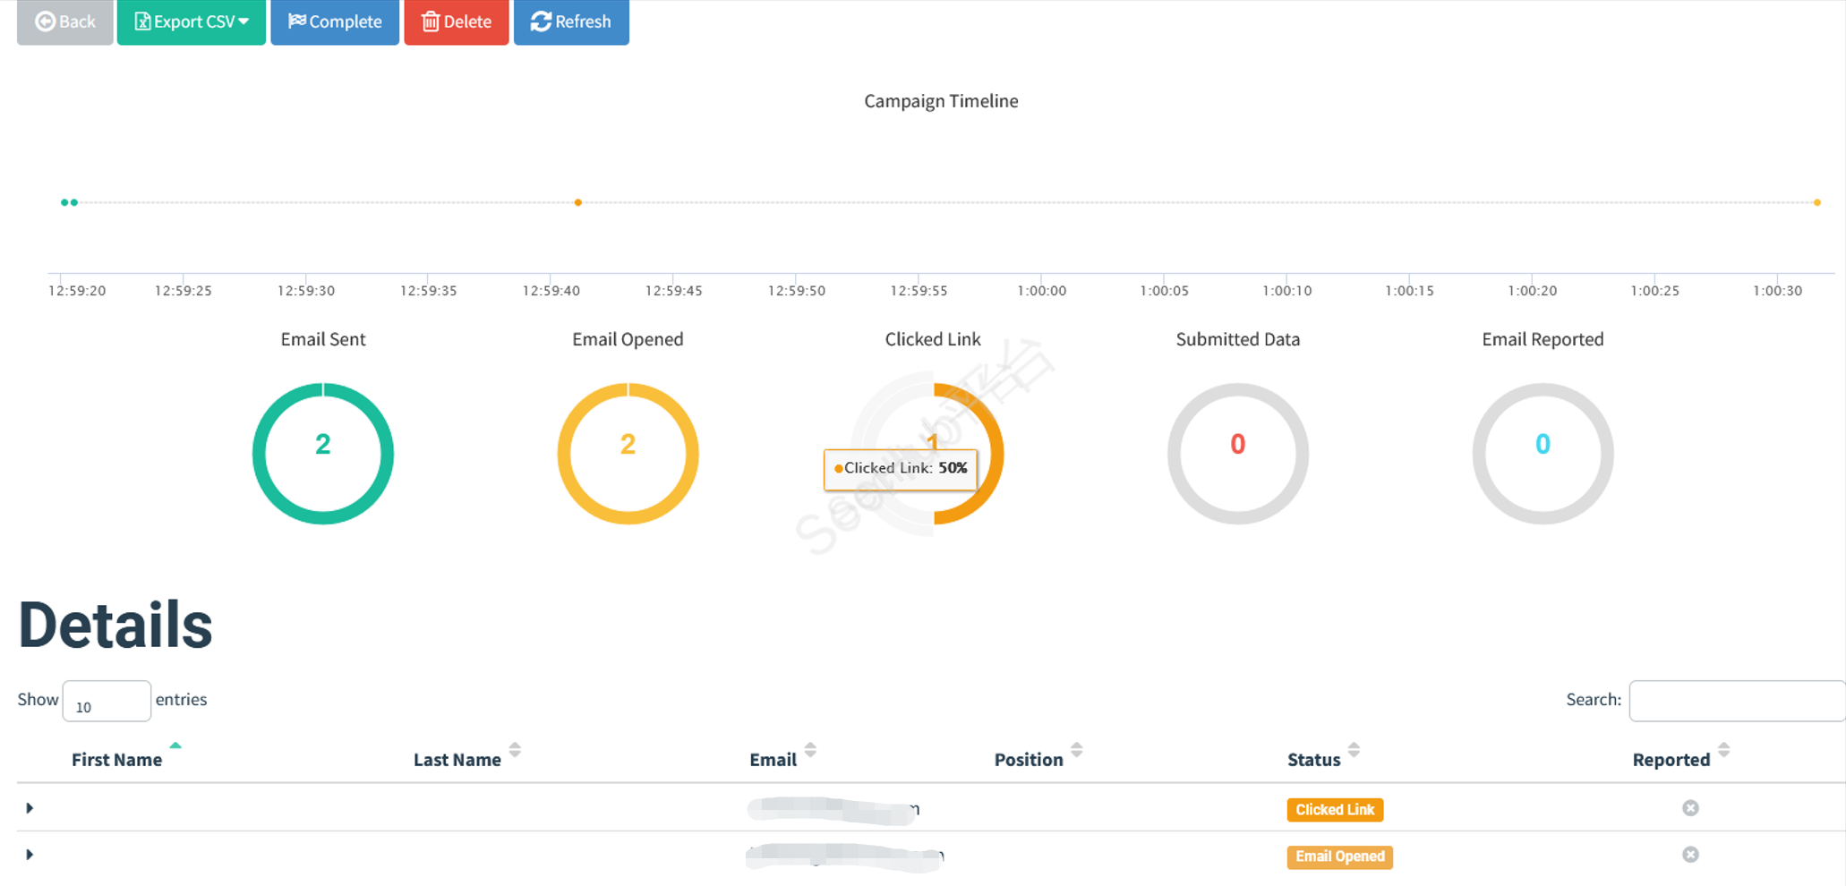Select the orange mid-timeline event marker
Viewport: 1846px width, 886px height.
pos(578,202)
